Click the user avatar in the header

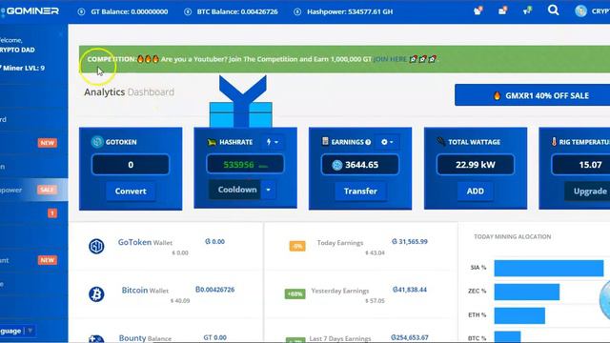[x=580, y=10]
